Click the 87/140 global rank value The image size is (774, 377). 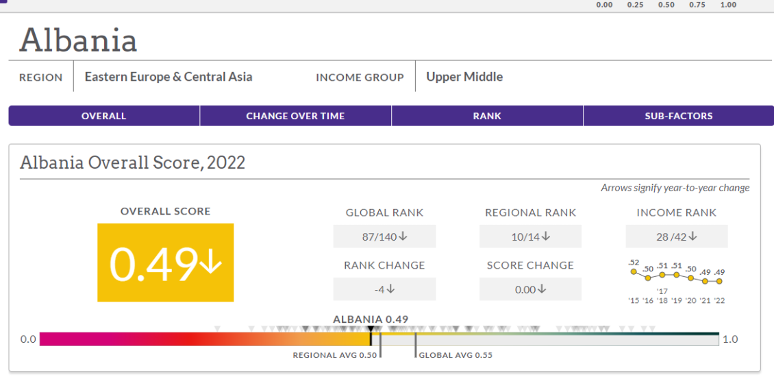click(379, 236)
